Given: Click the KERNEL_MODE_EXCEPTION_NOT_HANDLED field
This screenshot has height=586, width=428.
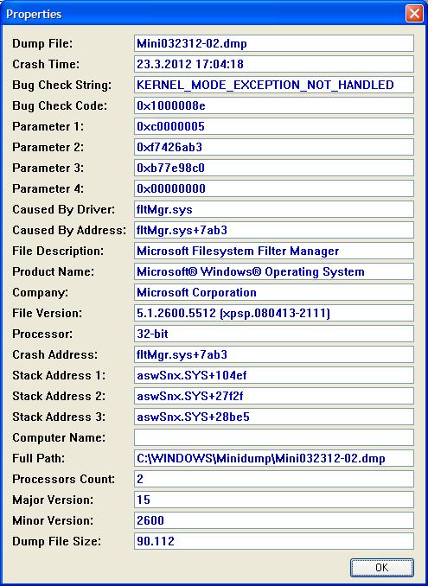Looking at the screenshot, I should 274,85.
